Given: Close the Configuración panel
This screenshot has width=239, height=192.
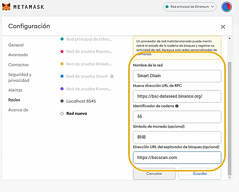Looking at the screenshot, I should [x=223, y=27].
